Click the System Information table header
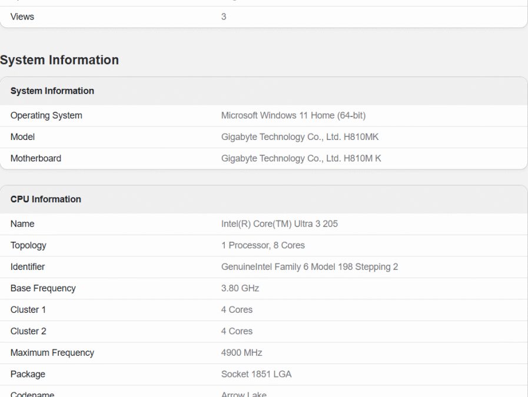This screenshot has width=528, height=397. tap(52, 91)
